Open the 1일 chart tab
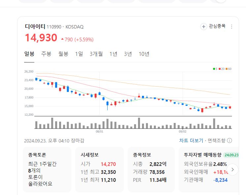Screen dimensions: 246x195 [79, 54]
